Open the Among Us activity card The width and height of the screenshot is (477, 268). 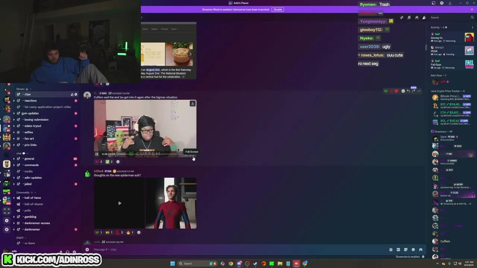[x=452, y=38]
